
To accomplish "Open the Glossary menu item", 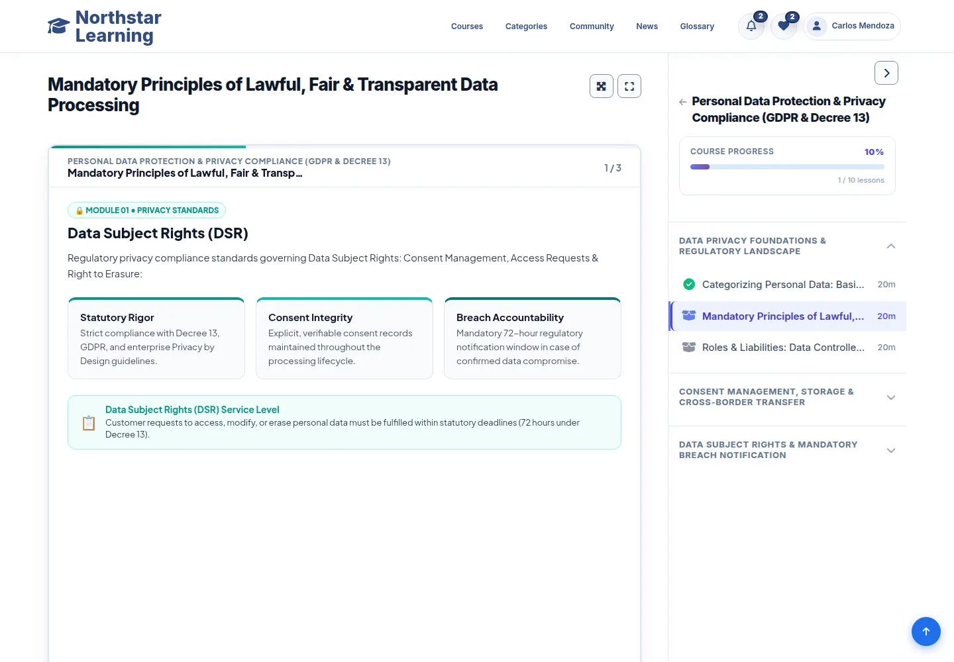I will click(x=697, y=26).
